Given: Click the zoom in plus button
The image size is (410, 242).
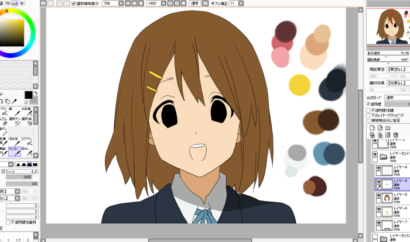Looking at the screenshot, I should (134, 4).
